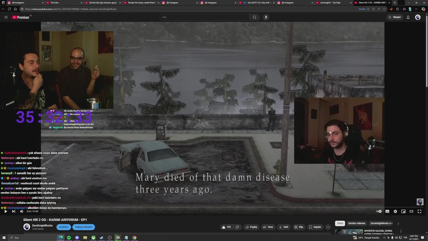The height and width of the screenshot is (241, 428).
Task: Open more actions menu beside Kaydet
Action: click(x=328, y=227)
